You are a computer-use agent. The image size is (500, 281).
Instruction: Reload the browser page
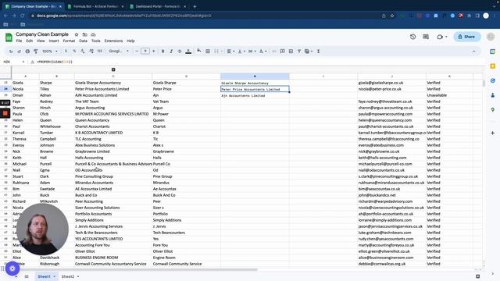[x=23, y=16]
